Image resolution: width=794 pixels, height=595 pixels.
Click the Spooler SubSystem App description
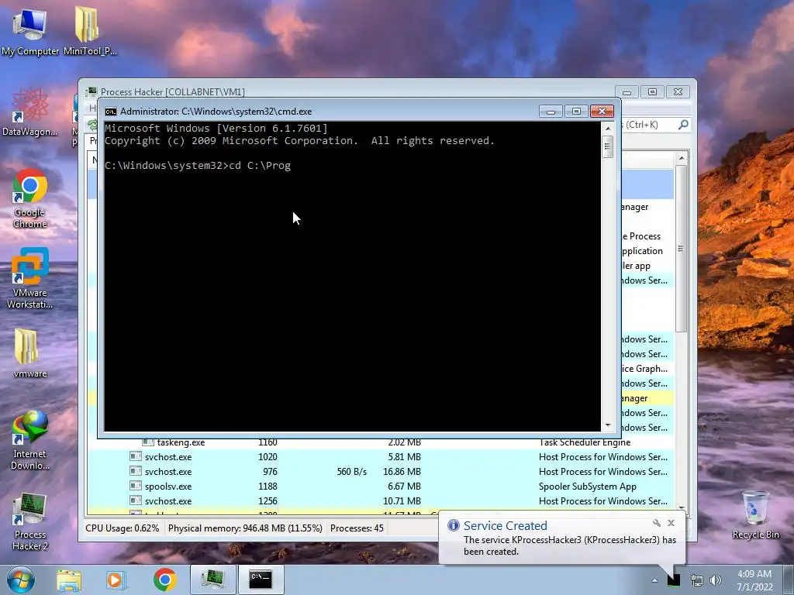click(588, 487)
